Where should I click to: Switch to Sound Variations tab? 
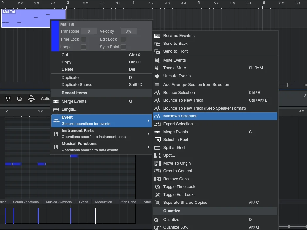tap(26, 202)
